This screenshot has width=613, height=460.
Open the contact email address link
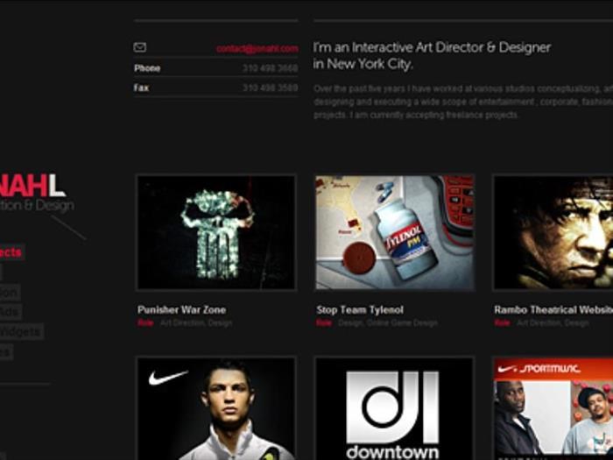click(x=257, y=49)
